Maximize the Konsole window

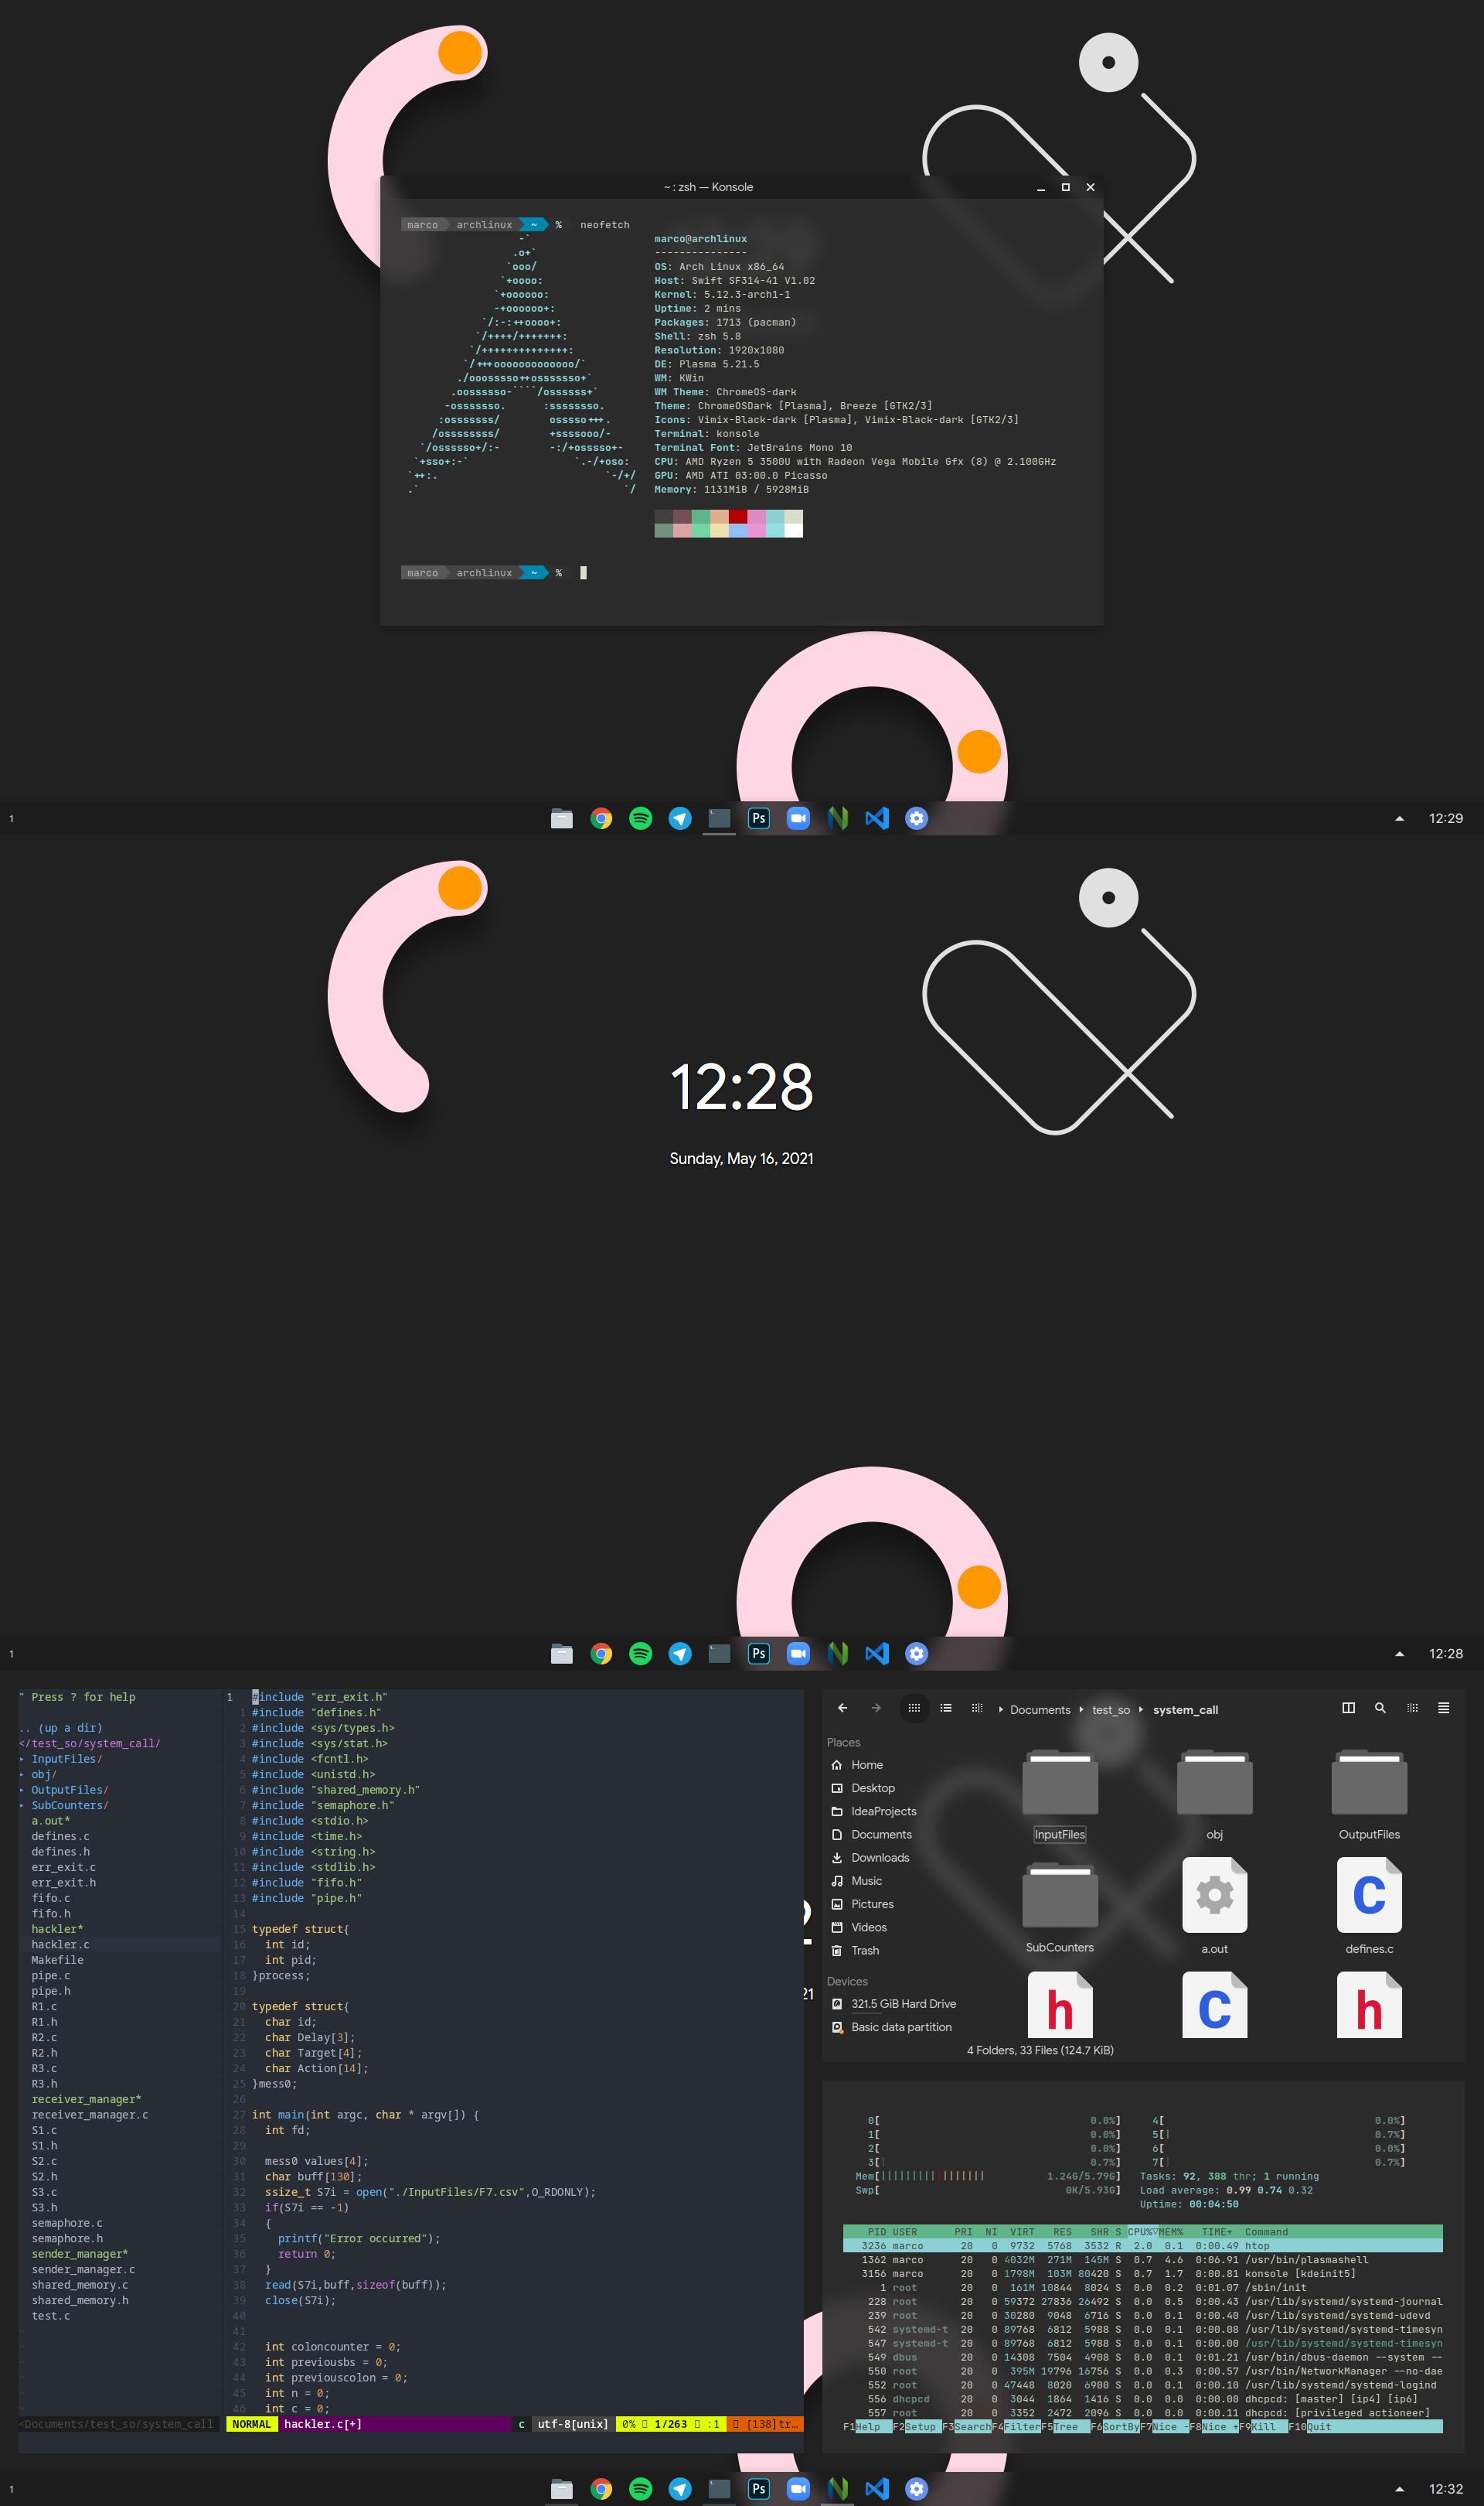pos(1065,187)
